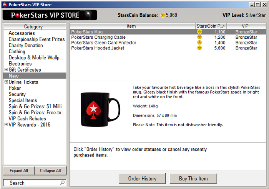The image size is (269, 189).
Task: Click the StarsCoin Balance coin icon
Action: coord(163,15)
